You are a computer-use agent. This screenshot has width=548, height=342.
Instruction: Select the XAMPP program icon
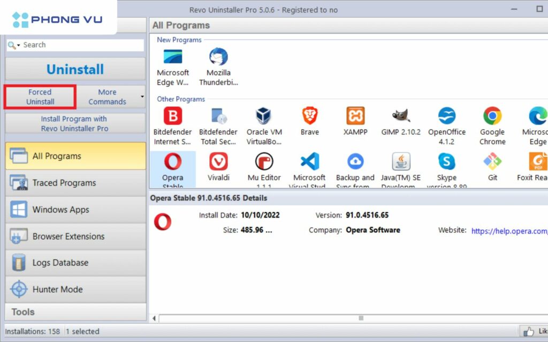click(355, 116)
